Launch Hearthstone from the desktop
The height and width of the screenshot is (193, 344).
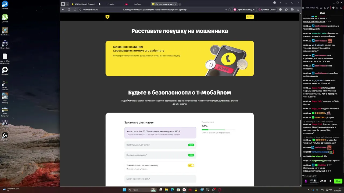[x=5, y=31]
